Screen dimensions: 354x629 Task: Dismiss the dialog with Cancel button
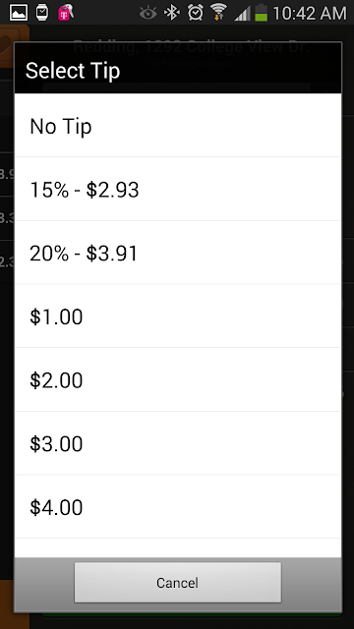click(177, 583)
